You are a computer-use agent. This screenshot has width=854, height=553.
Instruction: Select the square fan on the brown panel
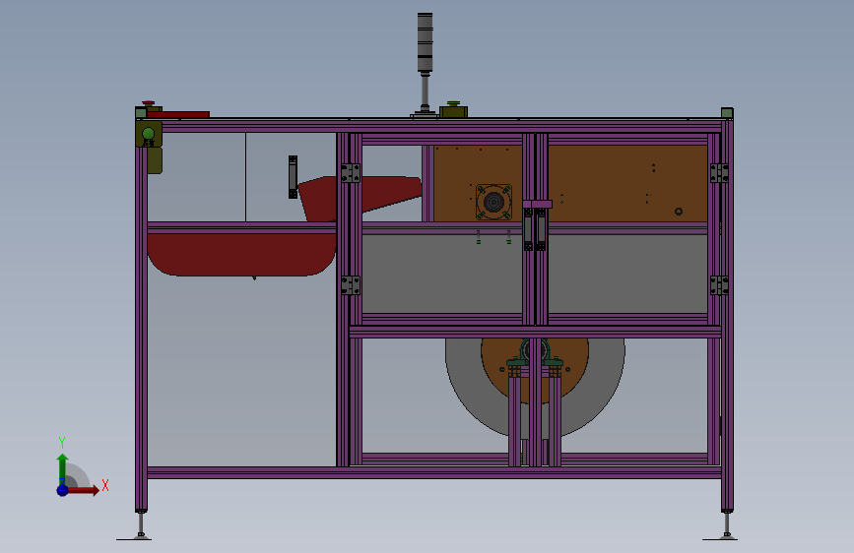(x=494, y=202)
